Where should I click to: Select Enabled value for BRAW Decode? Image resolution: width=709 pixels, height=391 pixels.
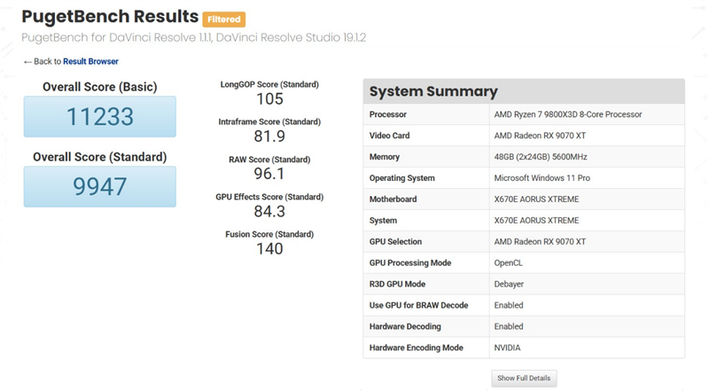point(509,306)
